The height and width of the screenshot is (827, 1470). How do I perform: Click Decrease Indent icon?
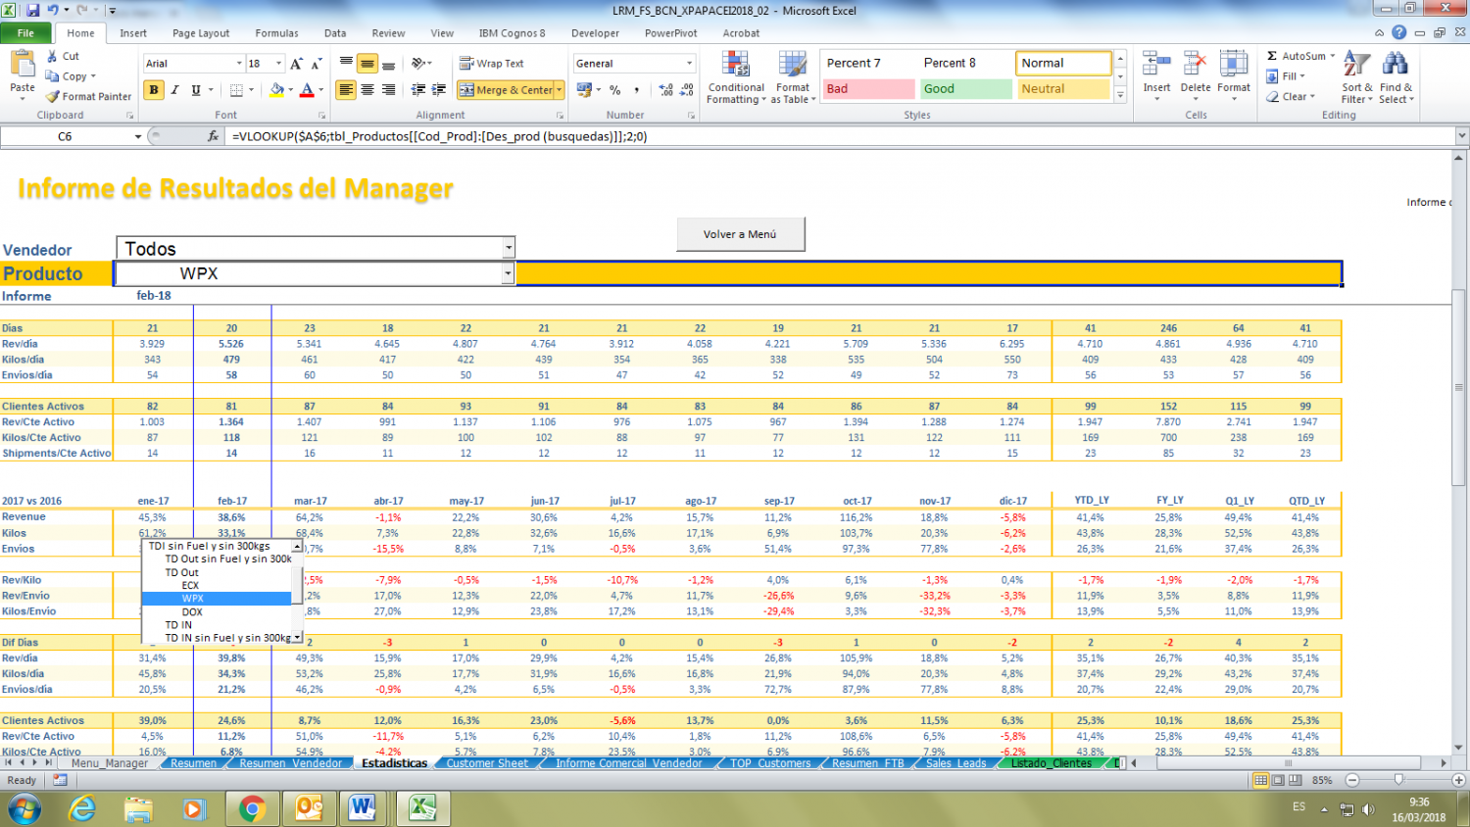click(418, 90)
